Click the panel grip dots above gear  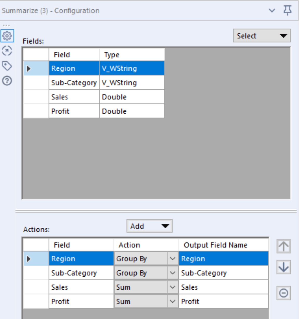6,25
